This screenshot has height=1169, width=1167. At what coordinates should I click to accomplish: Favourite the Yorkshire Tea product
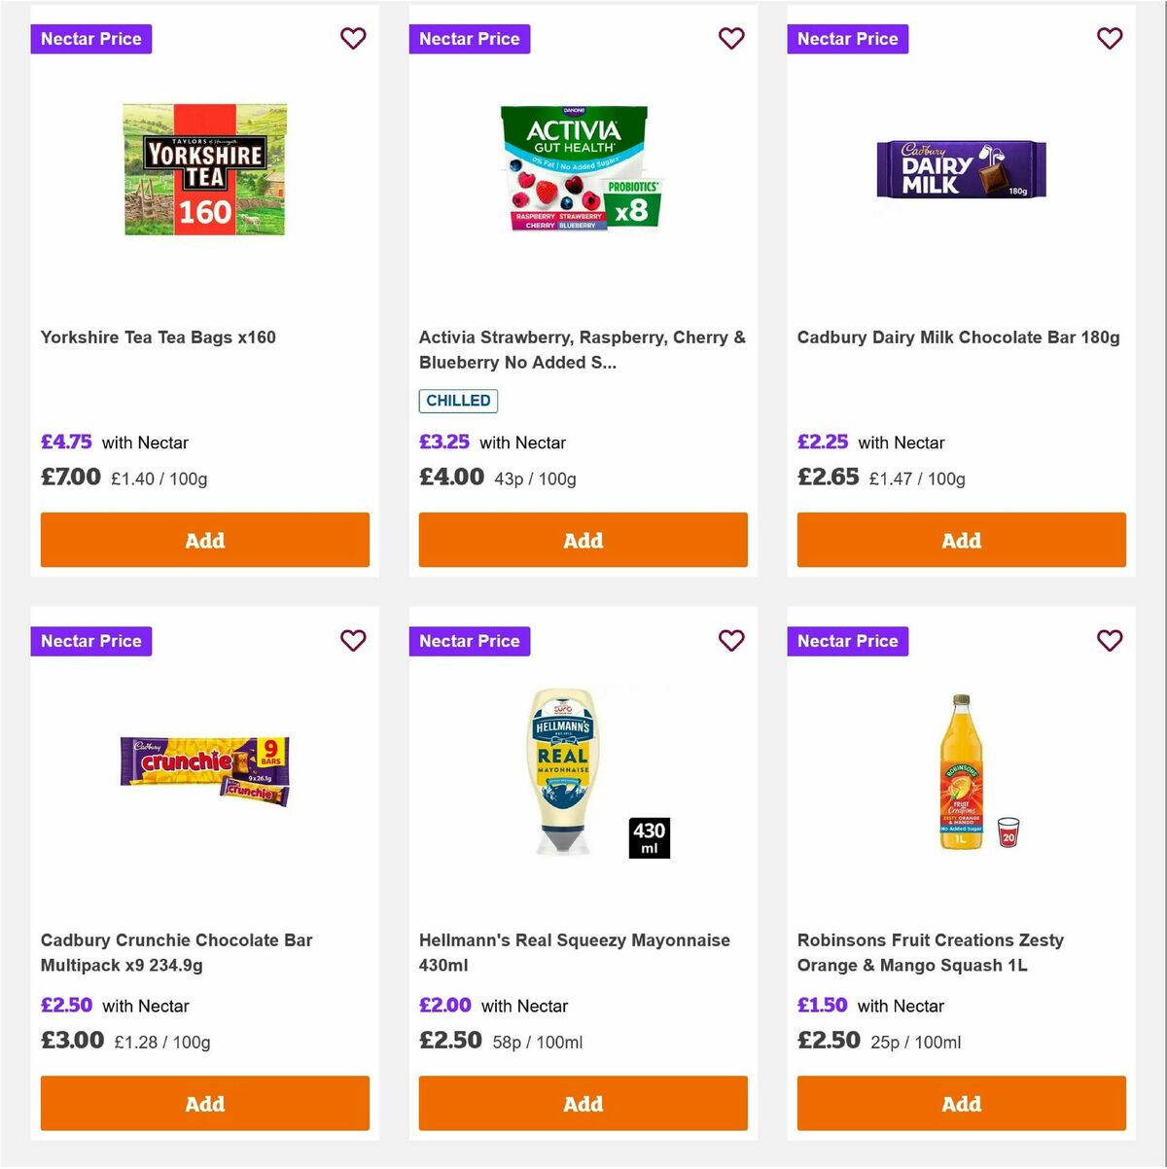pyautogui.click(x=353, y=39)
